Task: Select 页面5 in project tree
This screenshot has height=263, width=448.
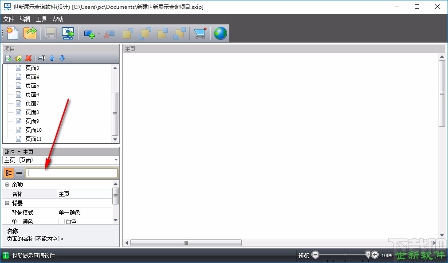Action: pos(32,86)
